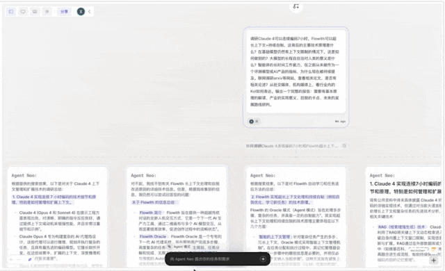This screenshot has width=445, height=271.
Task: Click the 'Flowith Oracle' highlighted term
Action: coord(153,236)
